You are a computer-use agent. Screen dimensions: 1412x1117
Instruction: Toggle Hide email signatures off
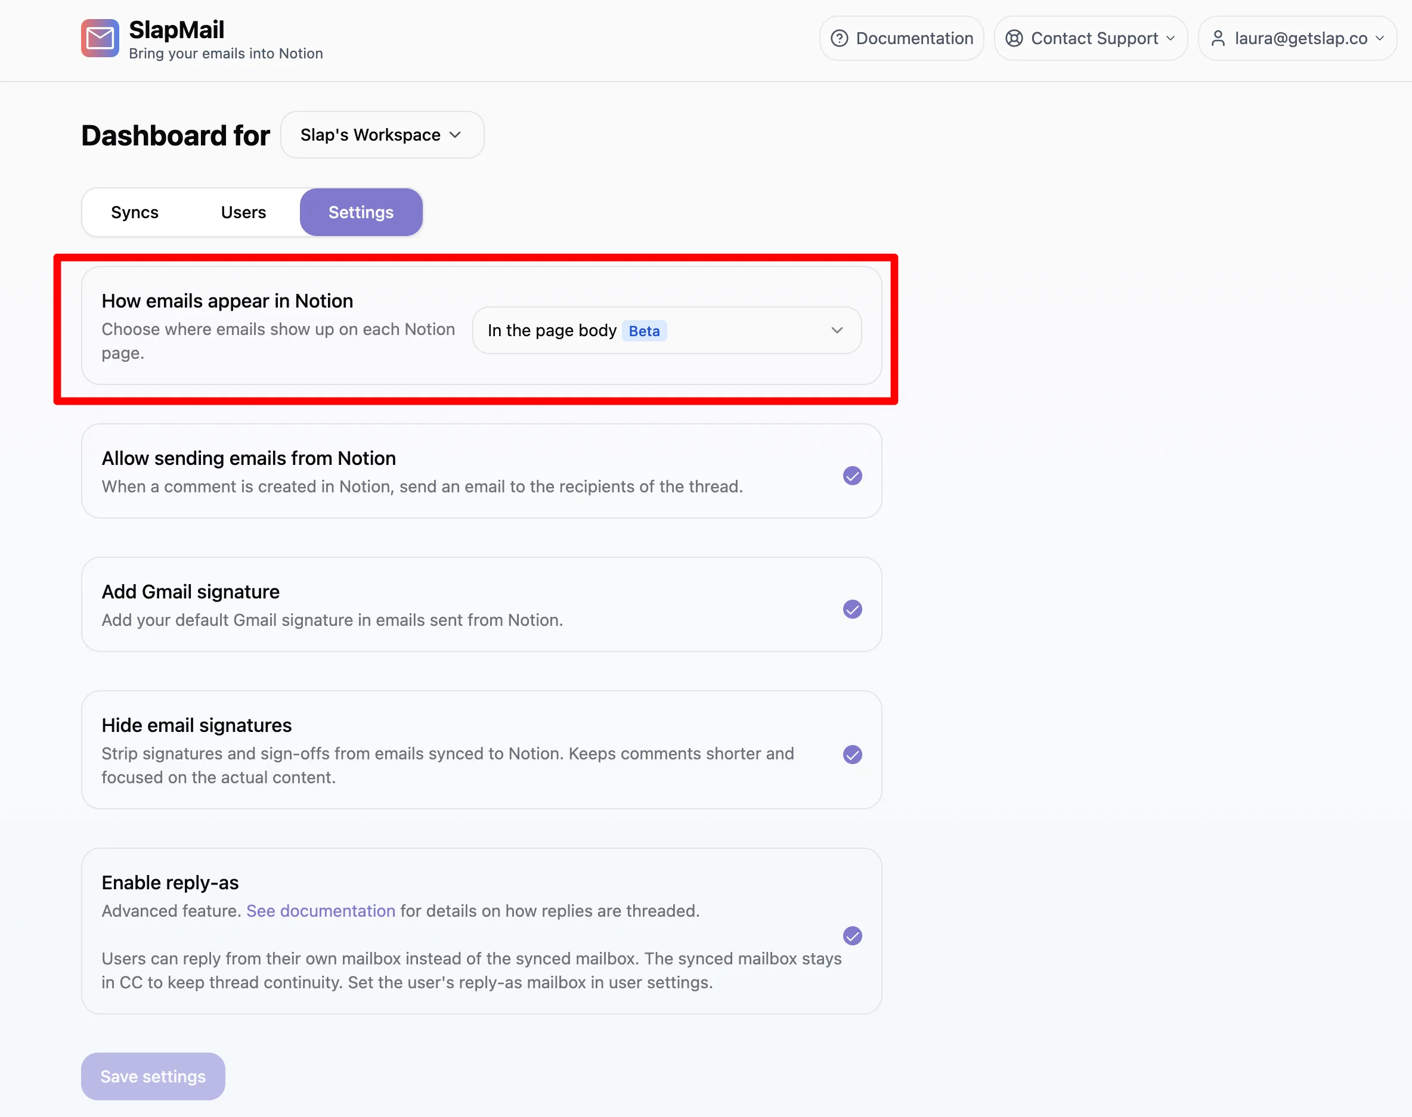(x=853, y=755)
